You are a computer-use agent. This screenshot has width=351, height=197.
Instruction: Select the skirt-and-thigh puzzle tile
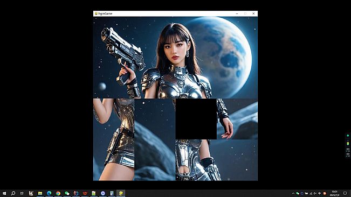coord(114,160)
